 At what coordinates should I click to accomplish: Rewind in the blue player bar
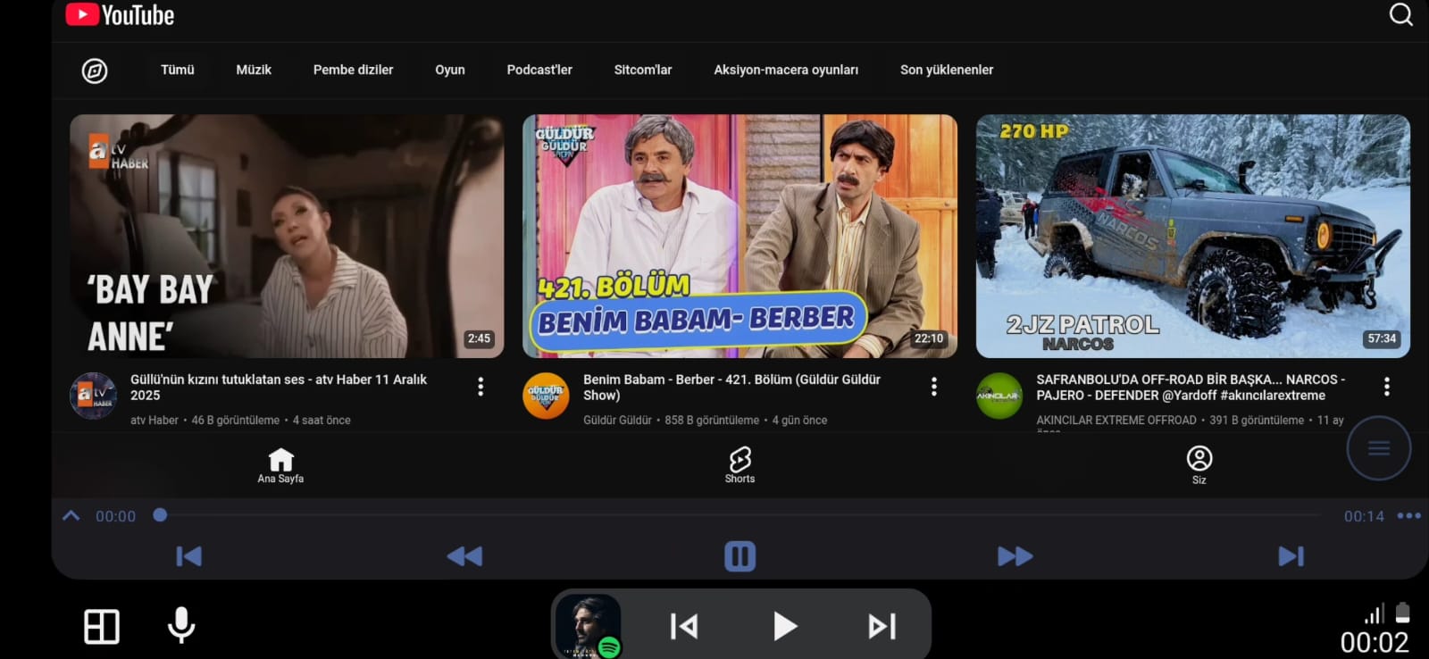coord(464,556)
